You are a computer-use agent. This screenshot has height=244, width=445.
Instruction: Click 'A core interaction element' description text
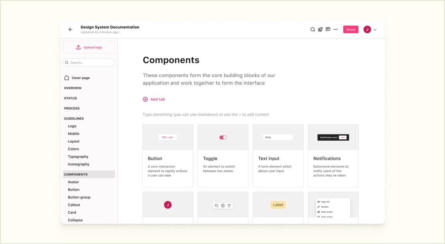click(167, 171)
